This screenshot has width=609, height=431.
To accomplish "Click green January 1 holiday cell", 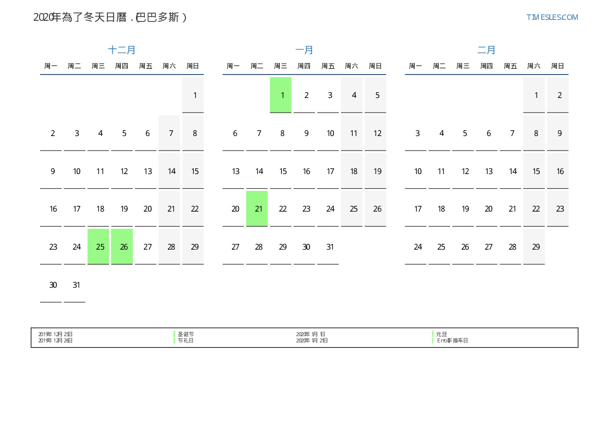I will [281, 95].
